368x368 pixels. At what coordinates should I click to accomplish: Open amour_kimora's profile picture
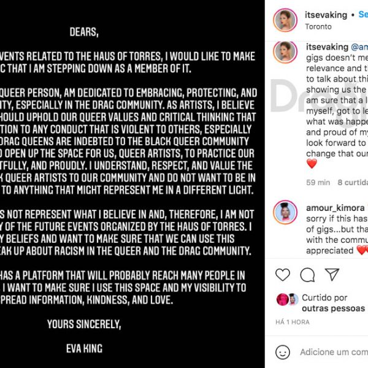tap(285, 212)
